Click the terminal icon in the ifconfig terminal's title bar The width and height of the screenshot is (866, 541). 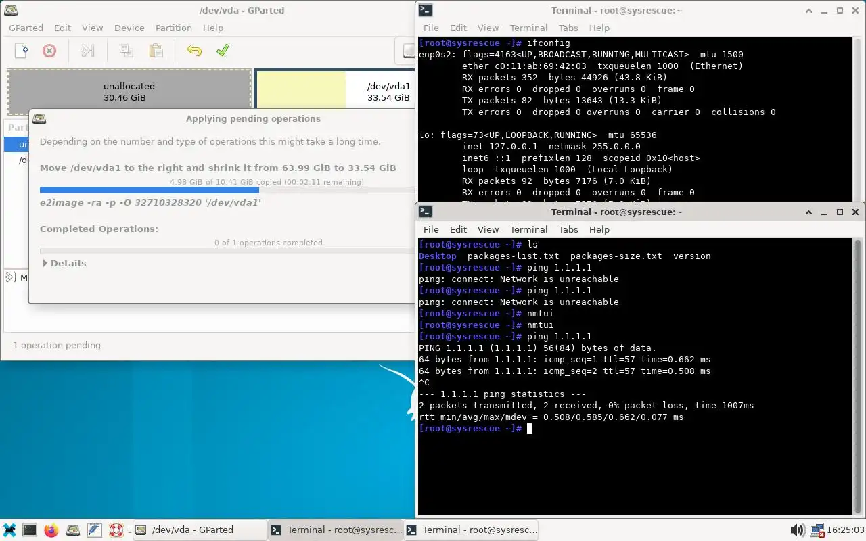pyautogui.click(x=426, y=10)
